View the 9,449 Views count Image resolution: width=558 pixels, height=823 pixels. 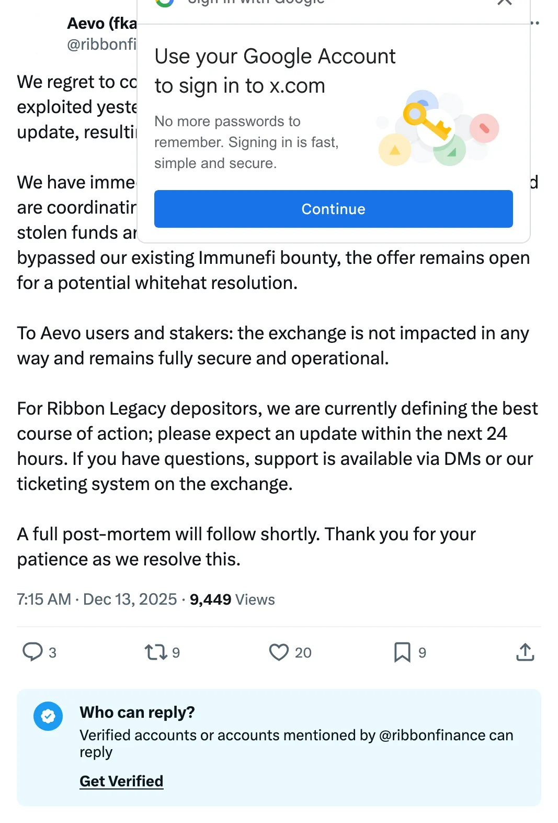point(232,599)
